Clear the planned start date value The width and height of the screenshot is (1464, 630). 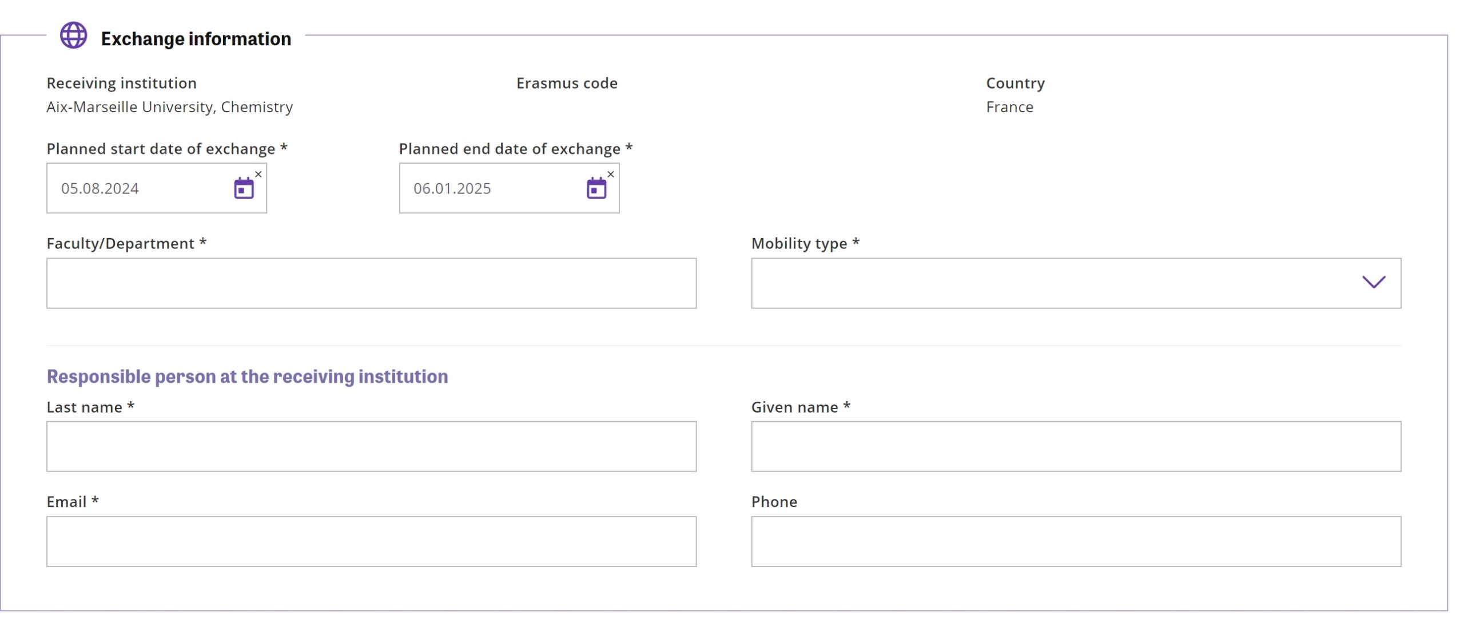258,174
